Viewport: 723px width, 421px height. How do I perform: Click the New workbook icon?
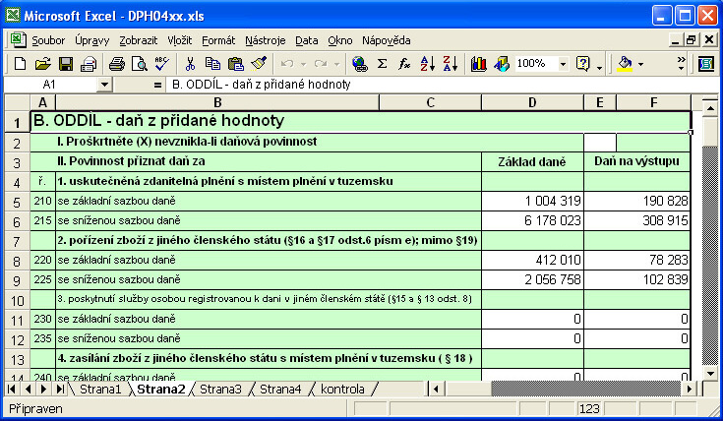(x=20, y=64)
